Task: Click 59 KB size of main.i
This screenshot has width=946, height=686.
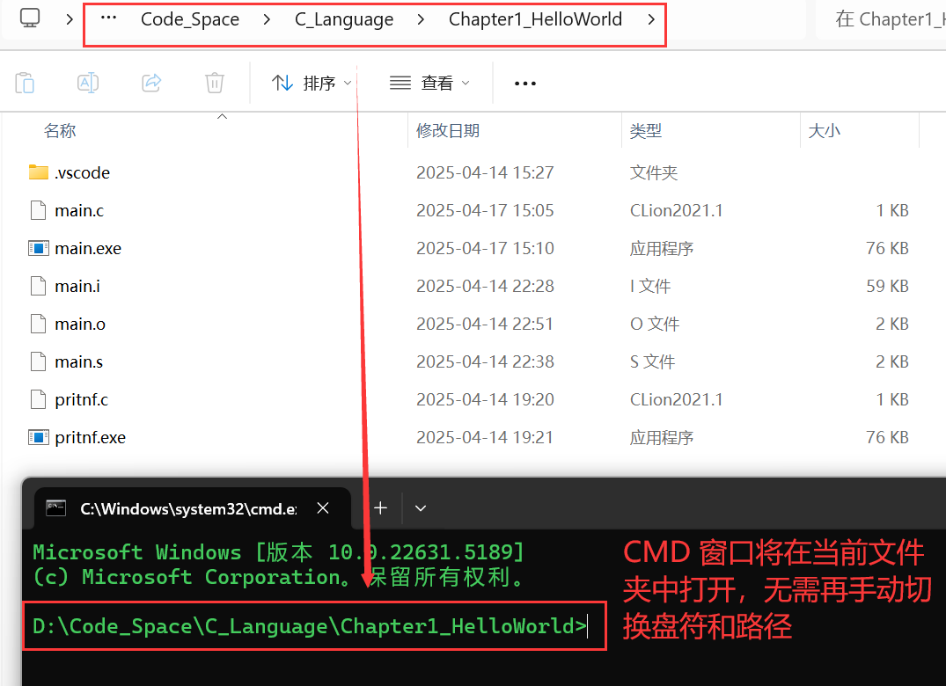Action: 887,286
